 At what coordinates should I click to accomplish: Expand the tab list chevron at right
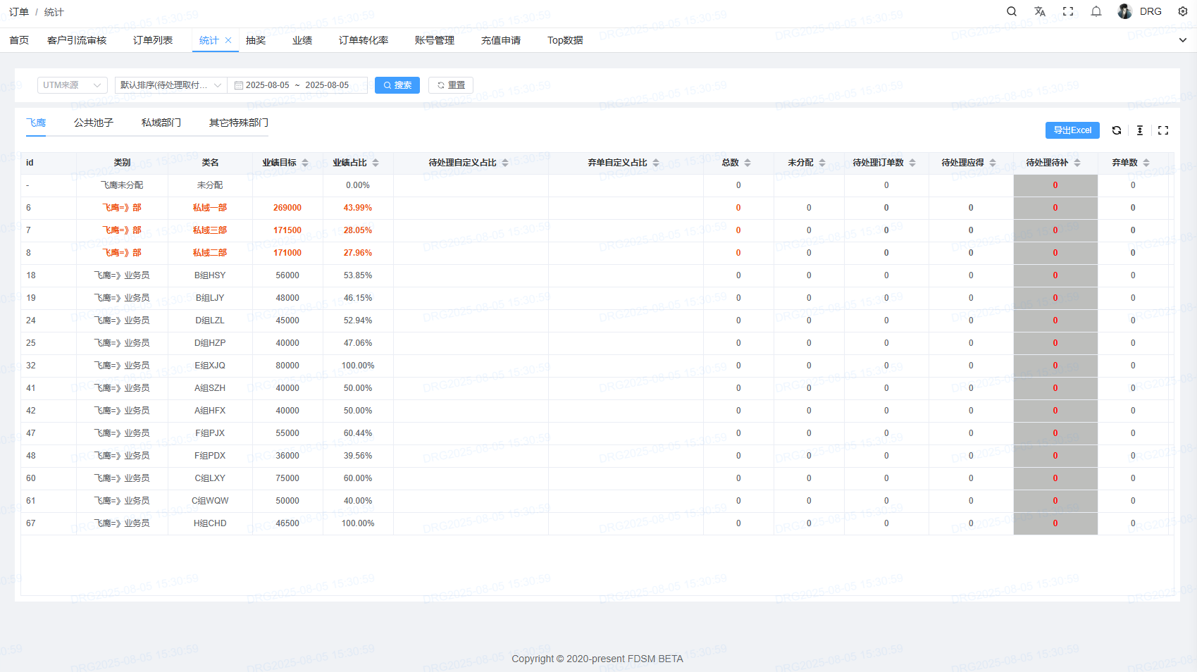point(1183,40)
